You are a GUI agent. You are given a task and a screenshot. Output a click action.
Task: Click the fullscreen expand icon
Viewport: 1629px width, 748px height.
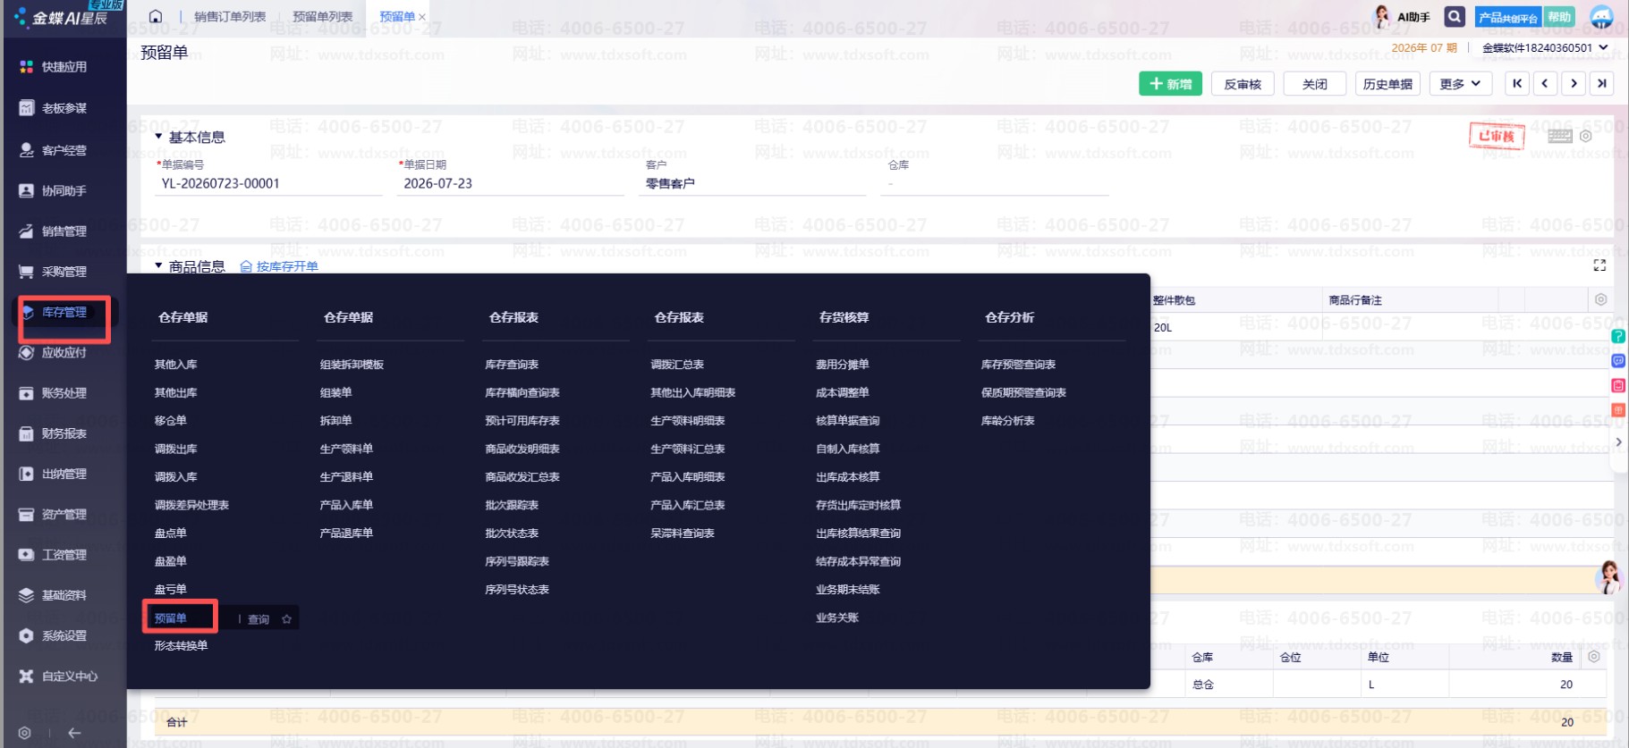[x=1599, y=265]
